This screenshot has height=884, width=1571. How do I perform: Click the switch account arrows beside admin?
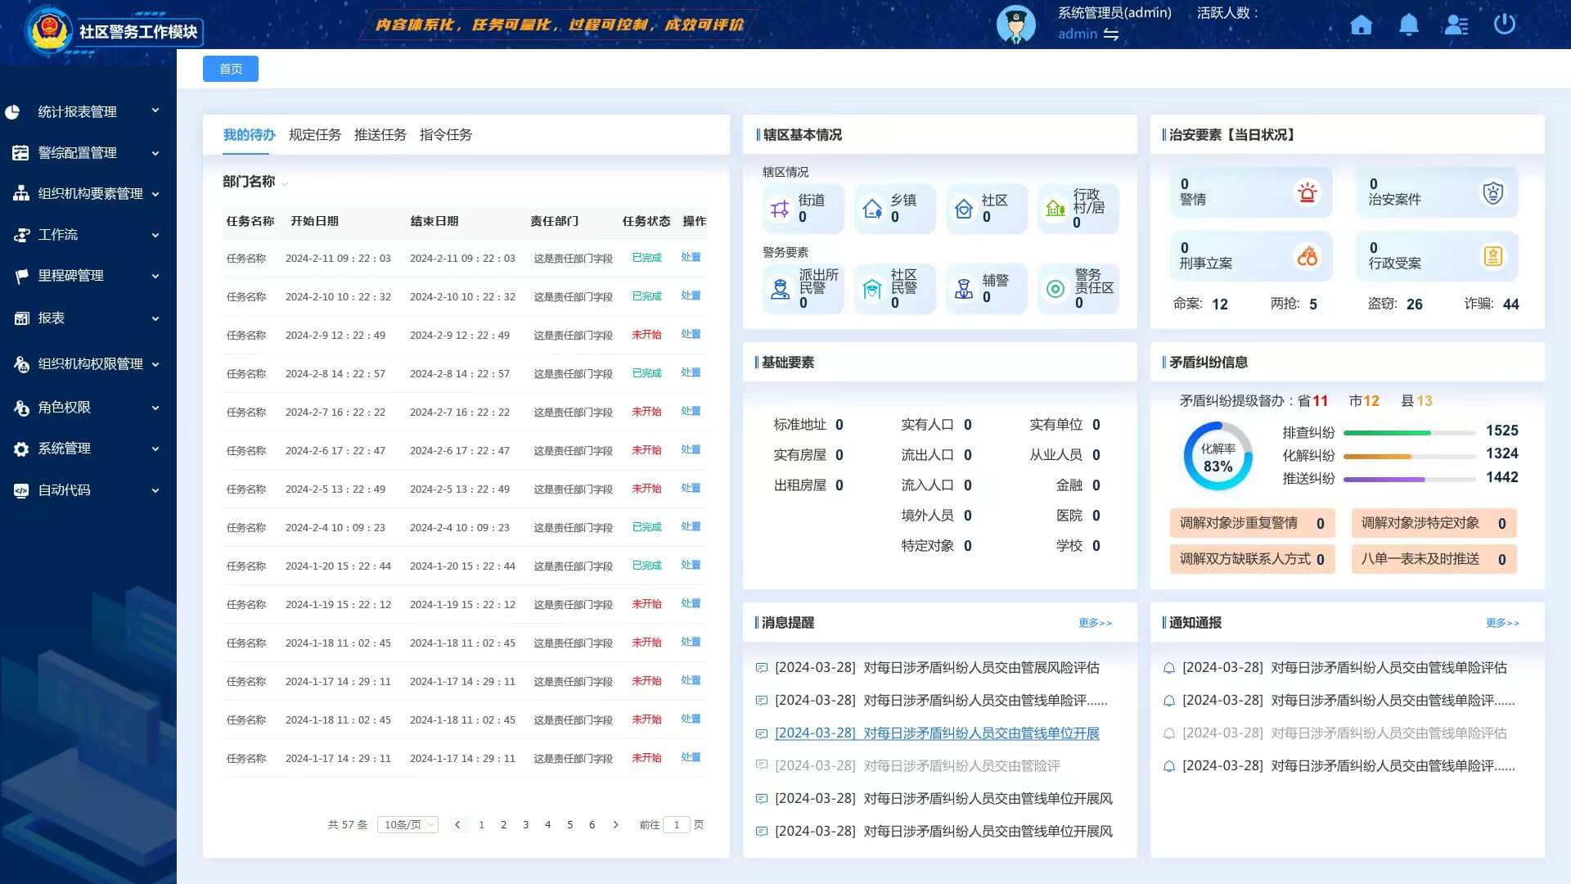pos(1111,34)
